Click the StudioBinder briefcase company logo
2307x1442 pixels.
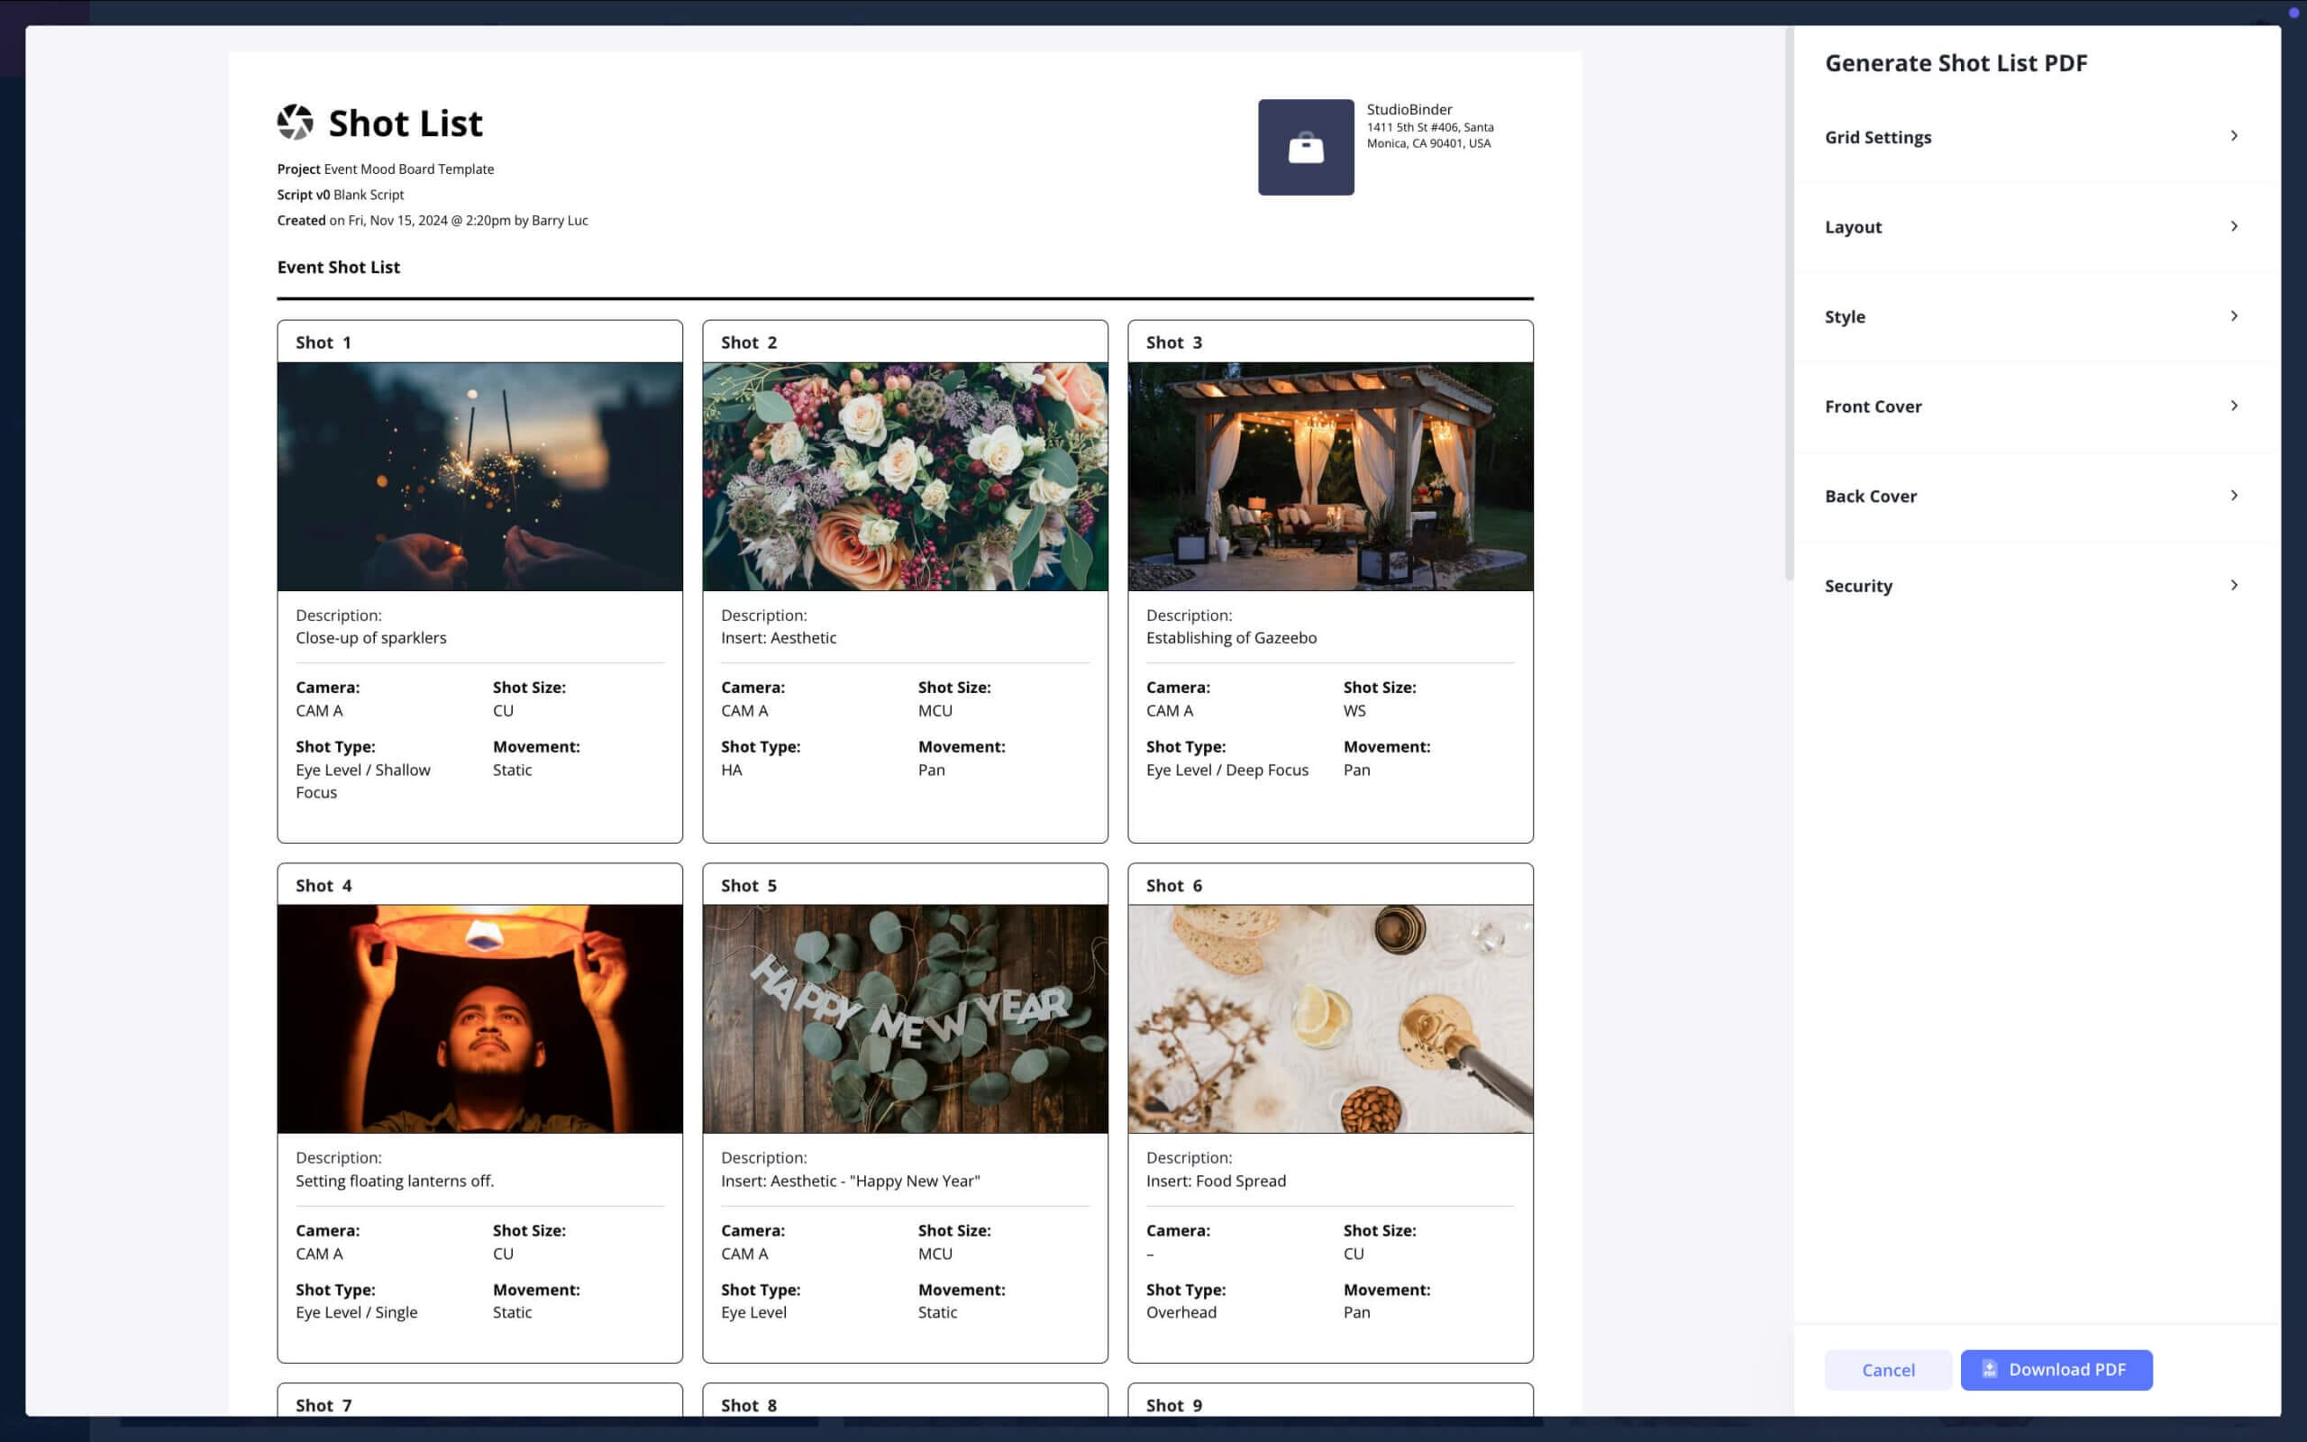[1305, 147]
